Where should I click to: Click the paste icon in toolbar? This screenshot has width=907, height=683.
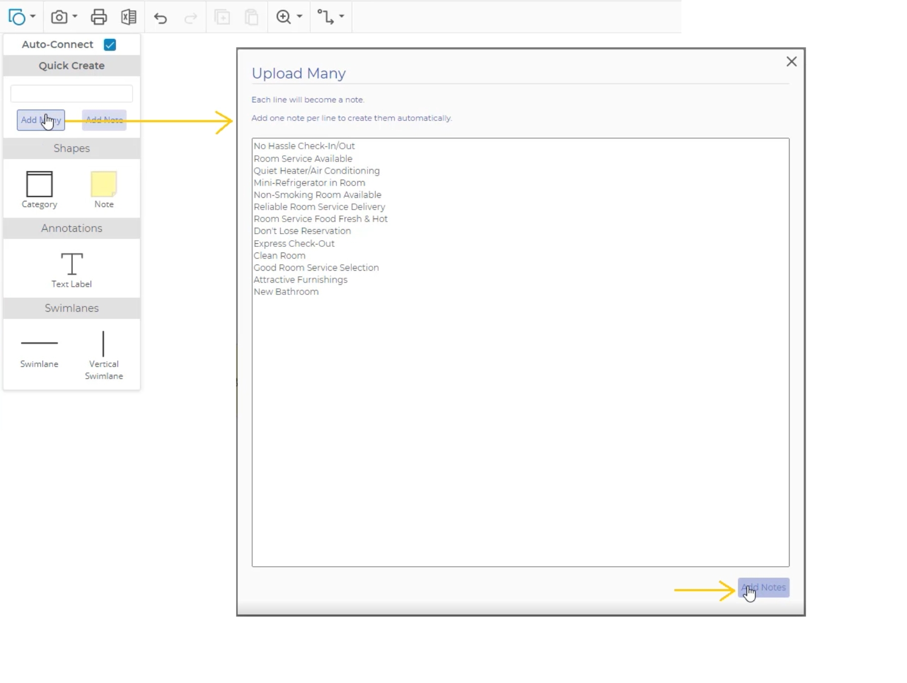252,17
